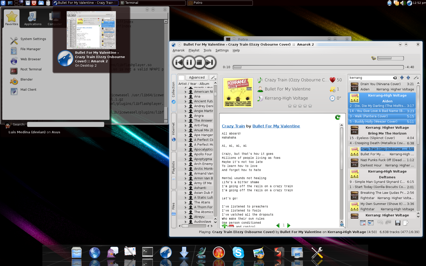The height and width of the screenshot is (266, 426).
Task: Open the Tools menu
Action: pos(207,50)
